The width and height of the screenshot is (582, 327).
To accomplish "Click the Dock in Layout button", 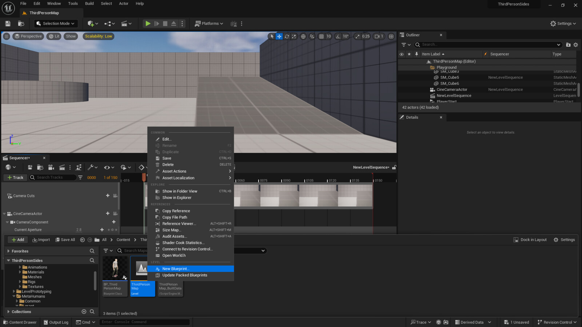I will point(530,240).
